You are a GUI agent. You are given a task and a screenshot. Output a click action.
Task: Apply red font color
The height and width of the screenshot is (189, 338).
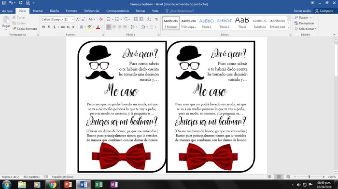(x=98, y=27)
